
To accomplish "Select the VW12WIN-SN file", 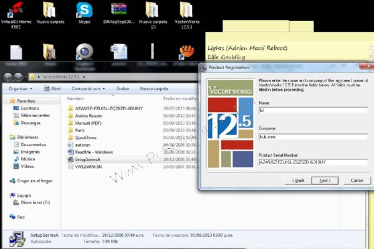I will pyautogui.click(x=85, y=167).
